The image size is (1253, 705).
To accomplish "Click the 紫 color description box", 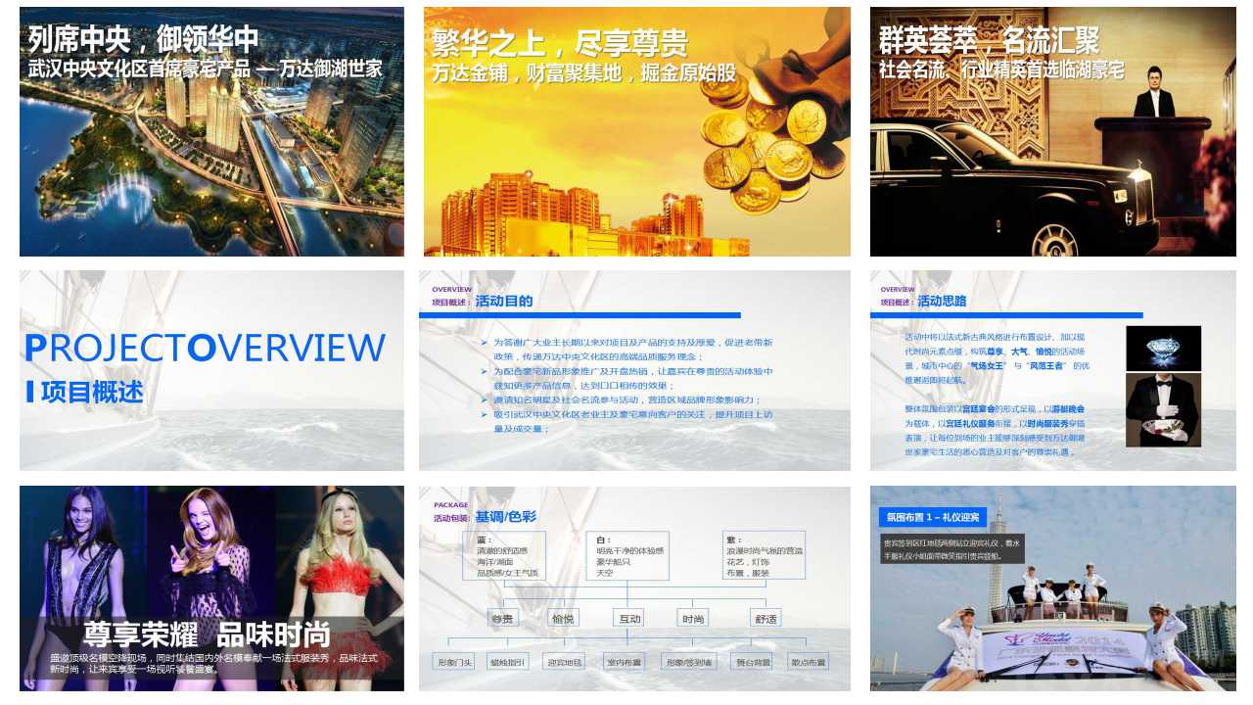I will [765, 556].
